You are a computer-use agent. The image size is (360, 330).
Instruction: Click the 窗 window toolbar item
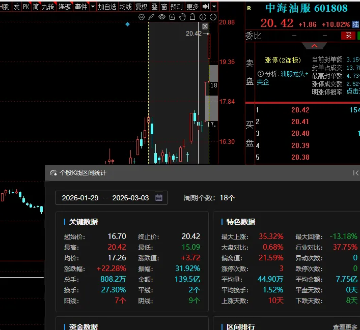(x=164, y=7)
